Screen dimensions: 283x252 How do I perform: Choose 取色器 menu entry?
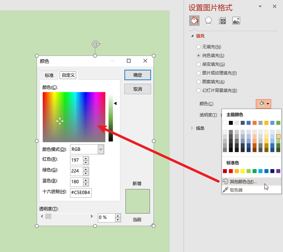[x=252, y=190]
